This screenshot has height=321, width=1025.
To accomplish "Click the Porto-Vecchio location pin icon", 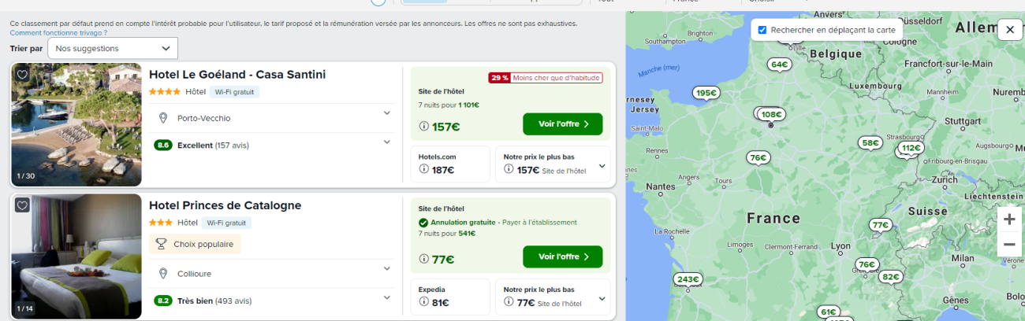I will tap(163, 118).
